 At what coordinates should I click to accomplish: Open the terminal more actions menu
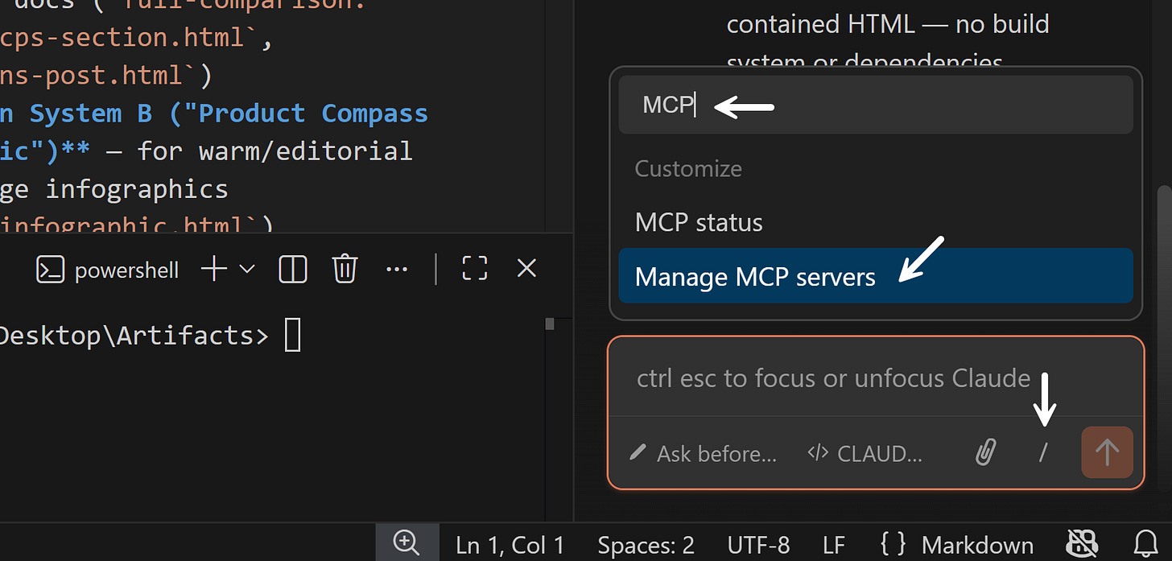[396, 269]
